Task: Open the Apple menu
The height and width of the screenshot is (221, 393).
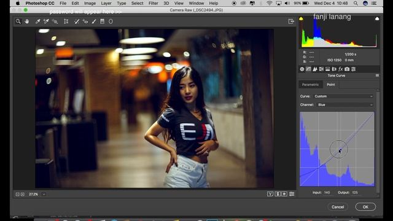Action: click(18, 3)
